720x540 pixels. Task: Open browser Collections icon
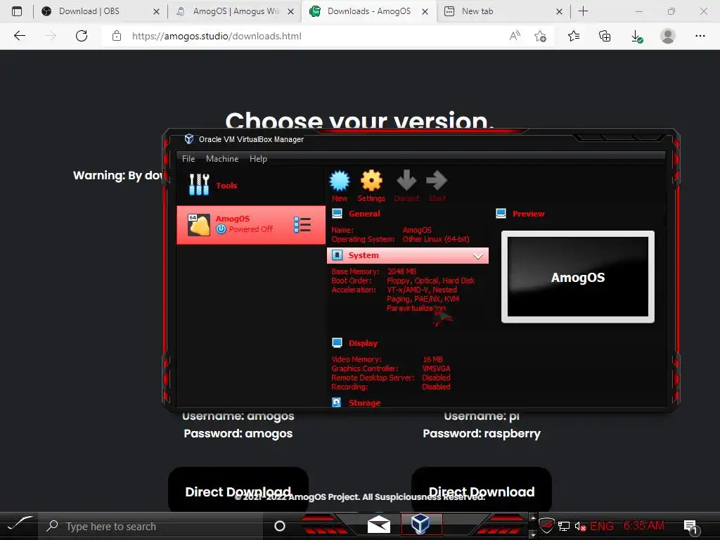click(x=605, y=36)
